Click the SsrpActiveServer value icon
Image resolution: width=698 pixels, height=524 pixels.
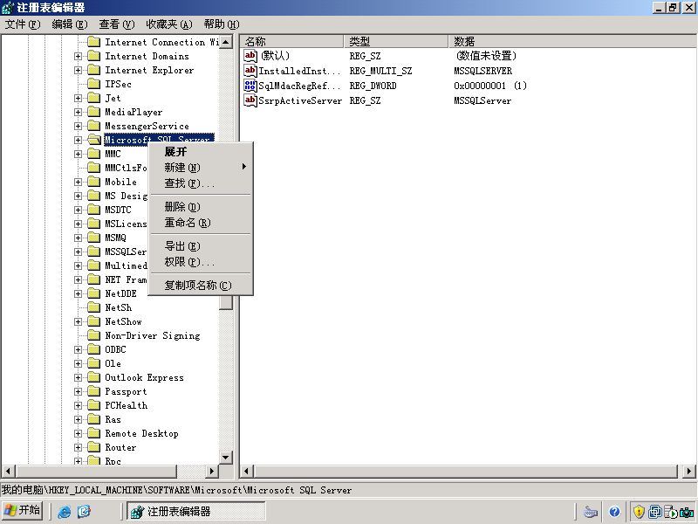250,100
